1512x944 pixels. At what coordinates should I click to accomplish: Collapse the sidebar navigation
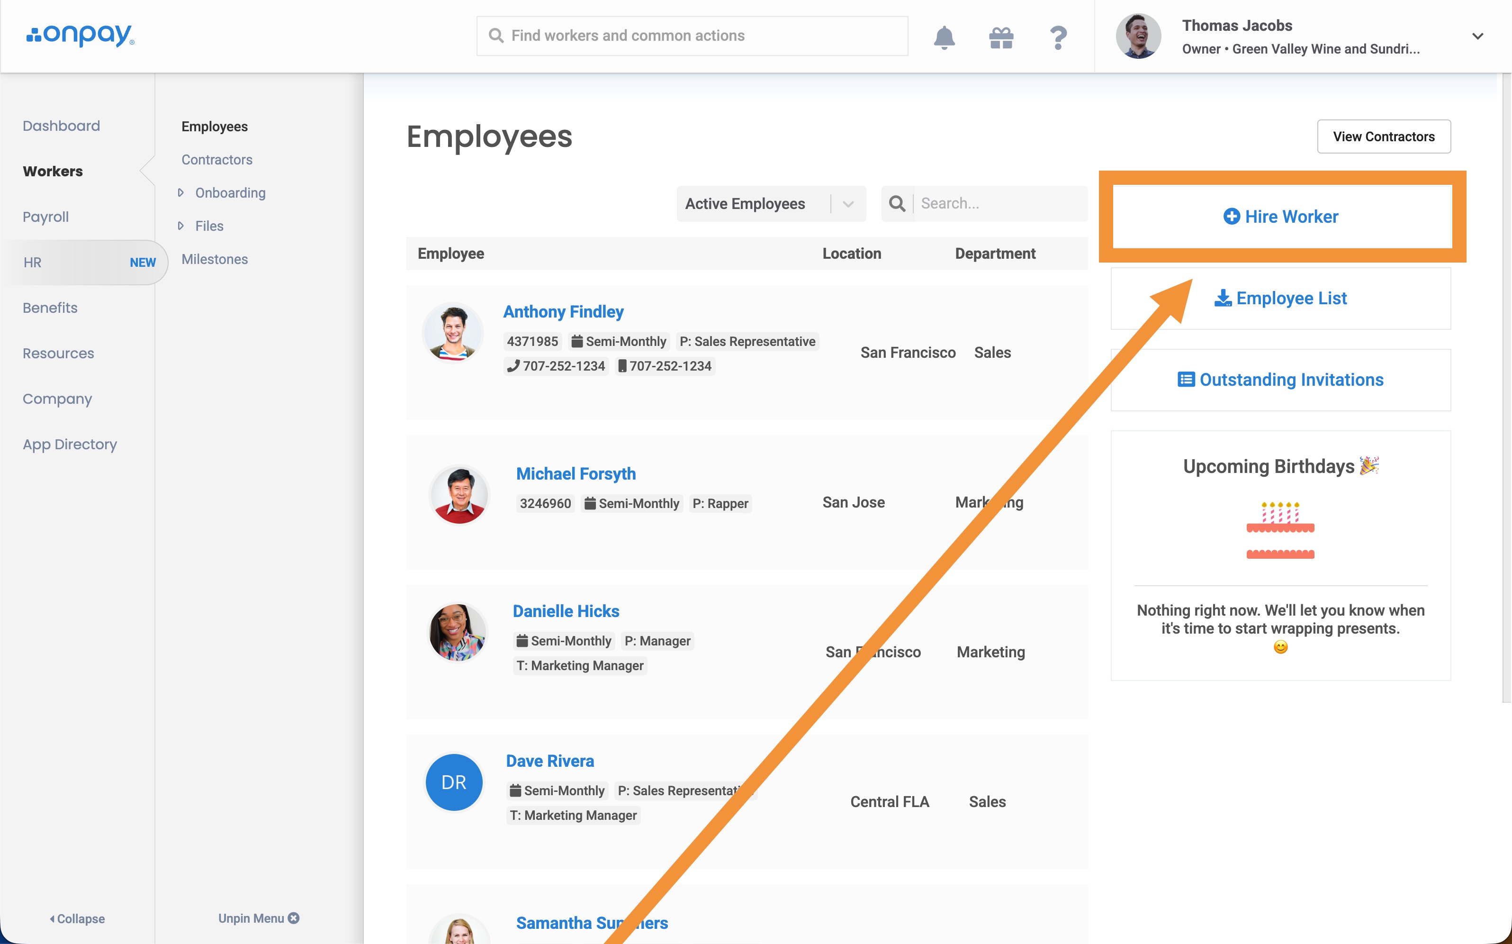pos(77,919)
